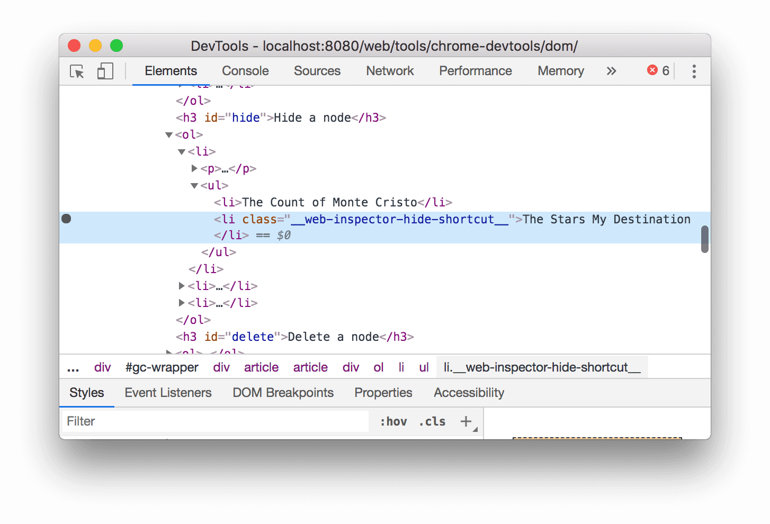This screenshot has height=524, width=770.
Task: Show more DevTools tabs via chevron
Action: click(x=611, y=71)
